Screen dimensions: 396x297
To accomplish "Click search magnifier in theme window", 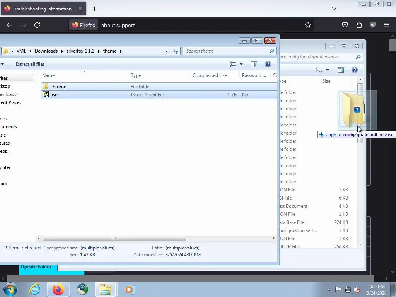I will 271,51.
